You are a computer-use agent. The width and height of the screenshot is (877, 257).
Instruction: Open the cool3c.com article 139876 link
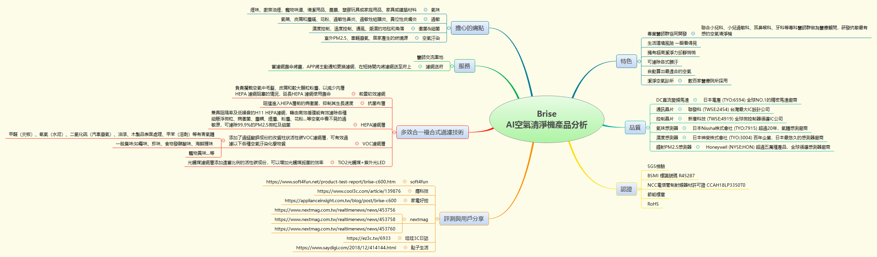[x=359, y=191]
